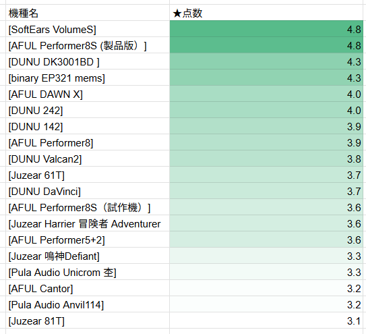Viewport: 366px width, 334px height.
Task: Select the 3.9 score for DUNU 142
Action: 266,126
